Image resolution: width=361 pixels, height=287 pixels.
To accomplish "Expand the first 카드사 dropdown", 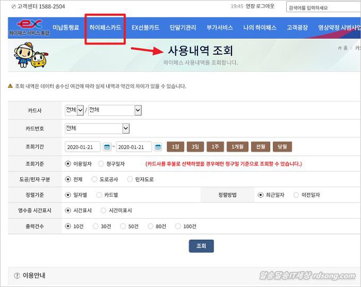I will pyautogui.click(x=80, y=110).
